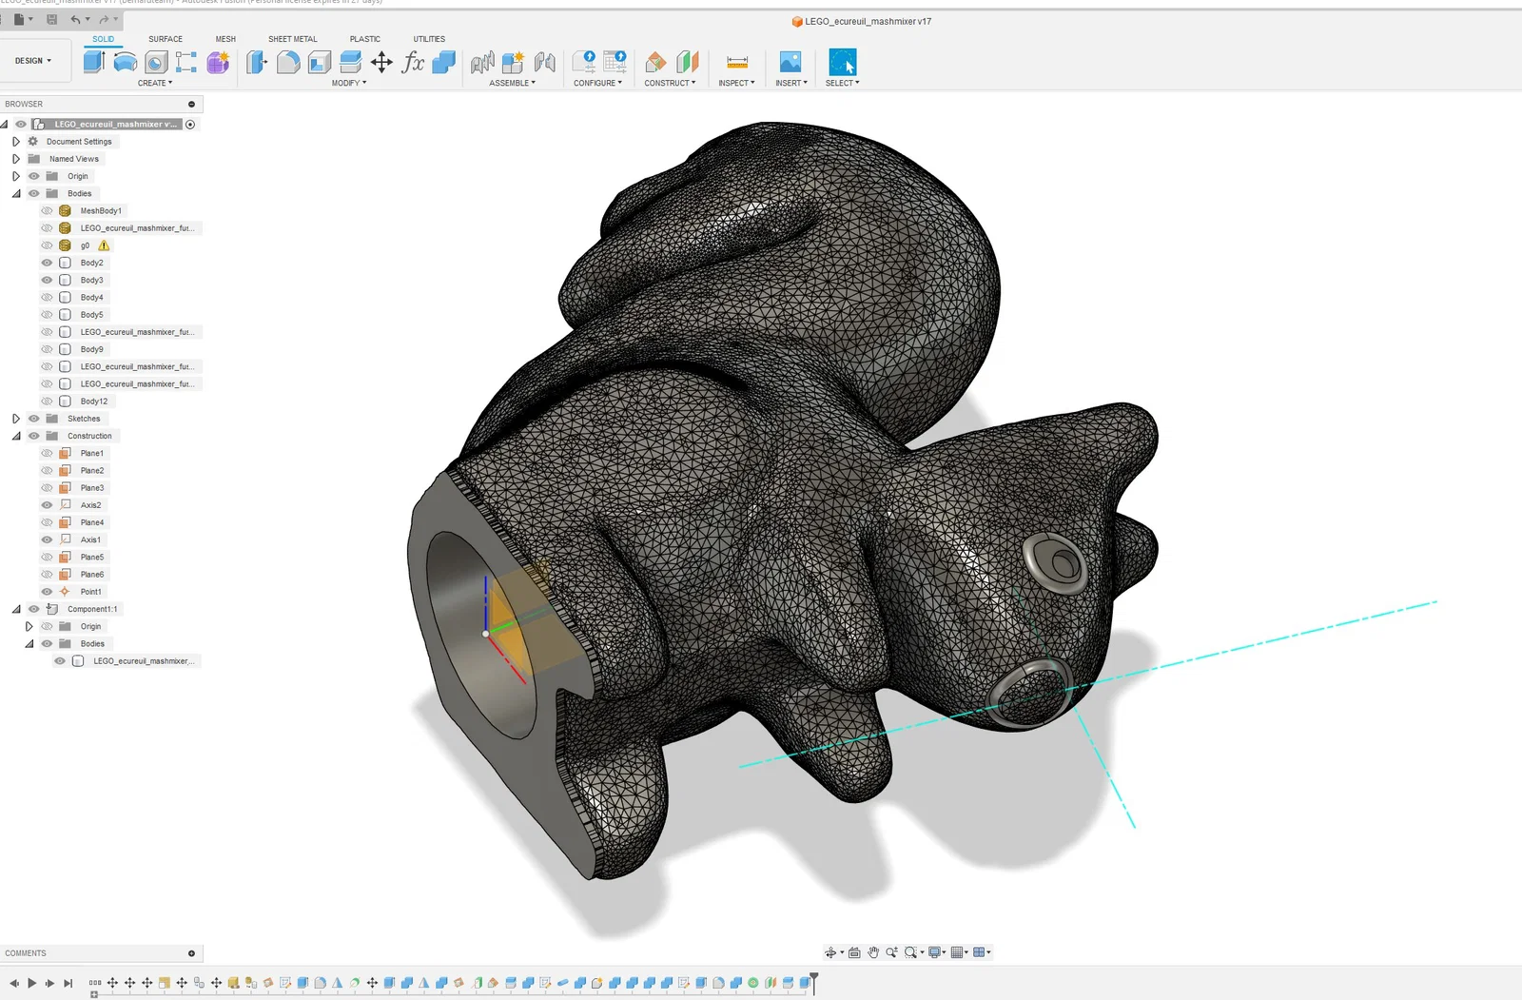
Task: Click the Fit zoom magnifier icon
Action: [910, 952]
